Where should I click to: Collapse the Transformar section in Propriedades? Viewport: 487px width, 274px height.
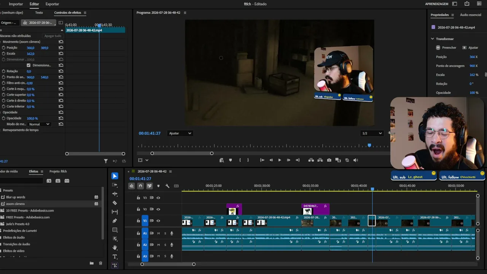click(x=433, y=39)
